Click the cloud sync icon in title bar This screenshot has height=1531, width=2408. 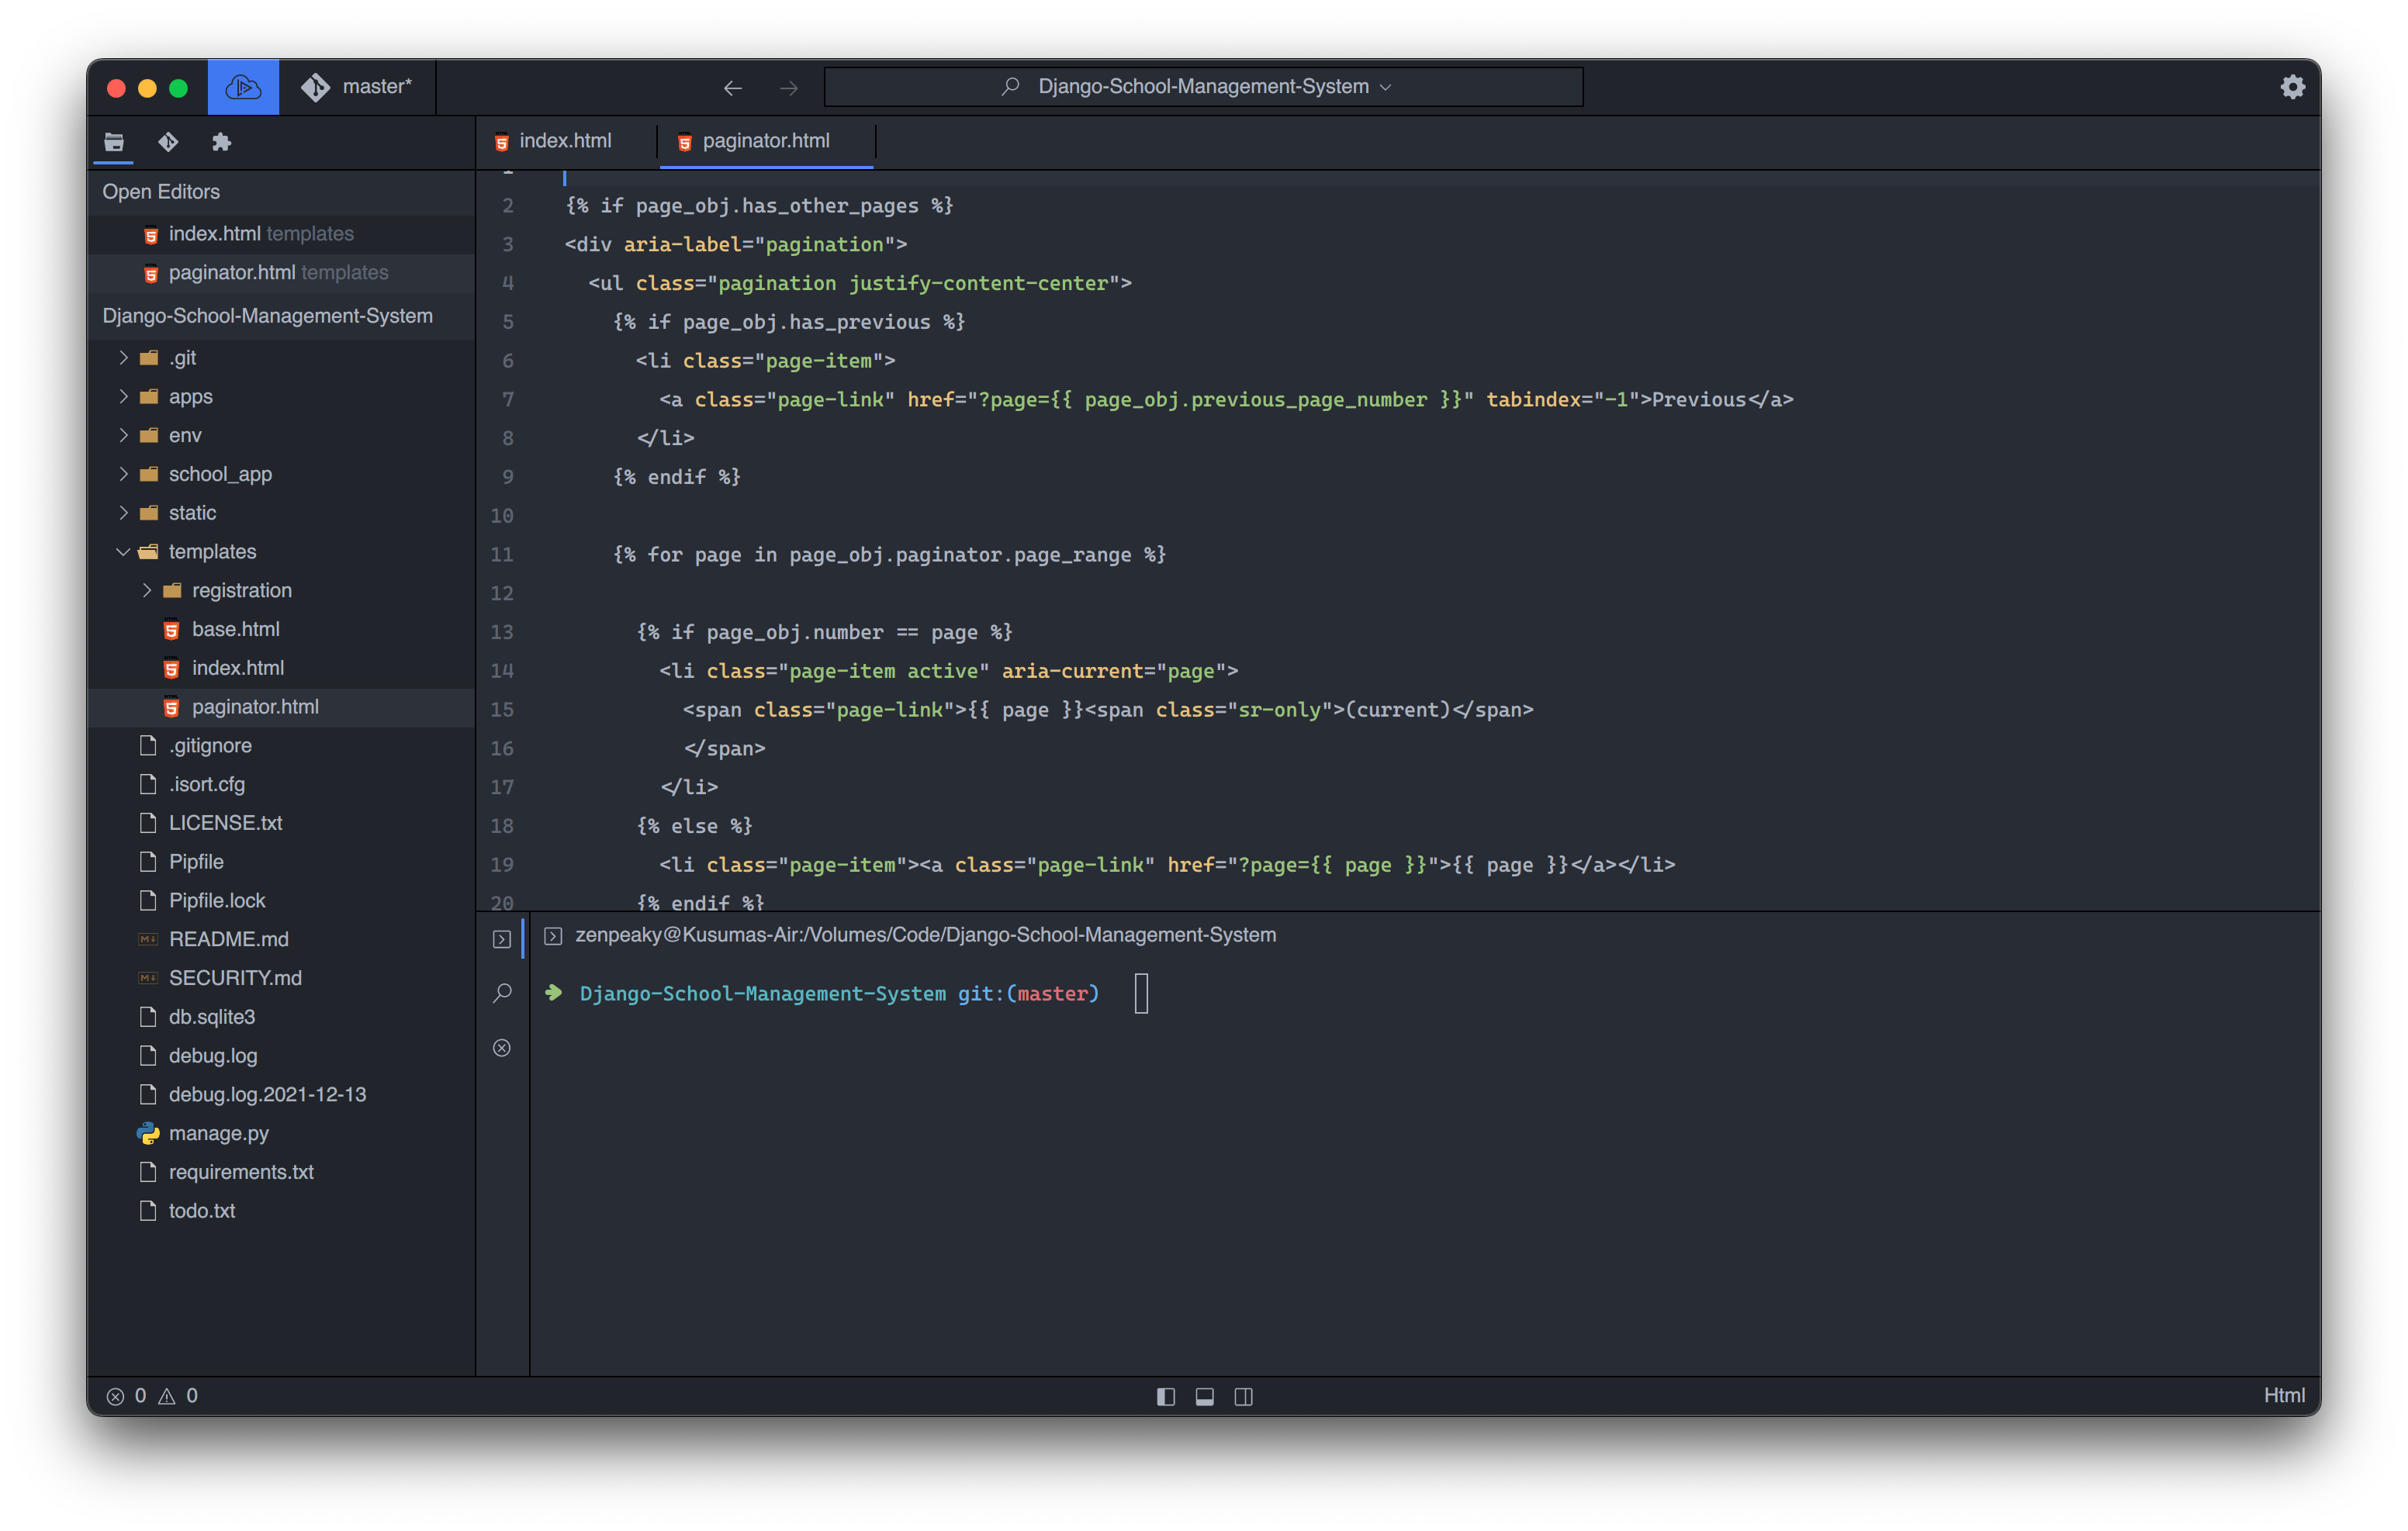(x=242, y=87)
